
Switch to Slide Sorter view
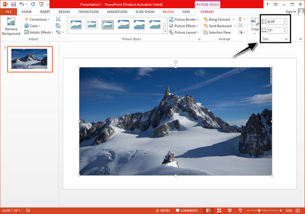219,211
